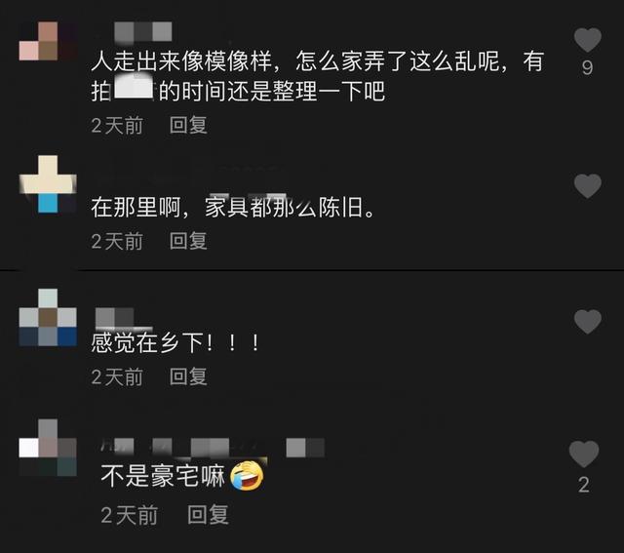This screenshot has width=624, height=553.
Task: Select the comment text '感觉在乡下！！！'
Action: pos(175,342)
